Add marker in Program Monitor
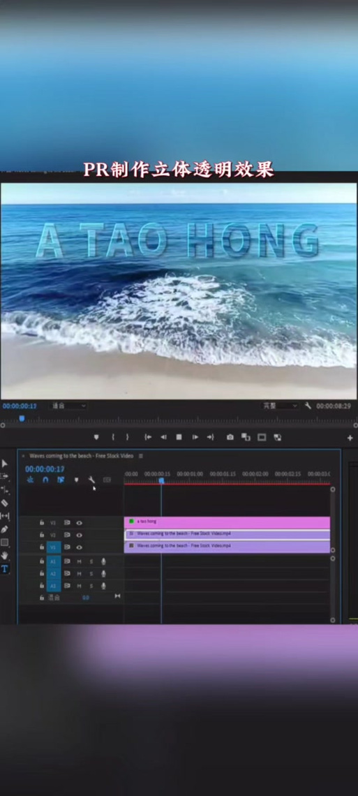Image resolution: width=358 pixels, height=796 pixels. coord(96,437)
